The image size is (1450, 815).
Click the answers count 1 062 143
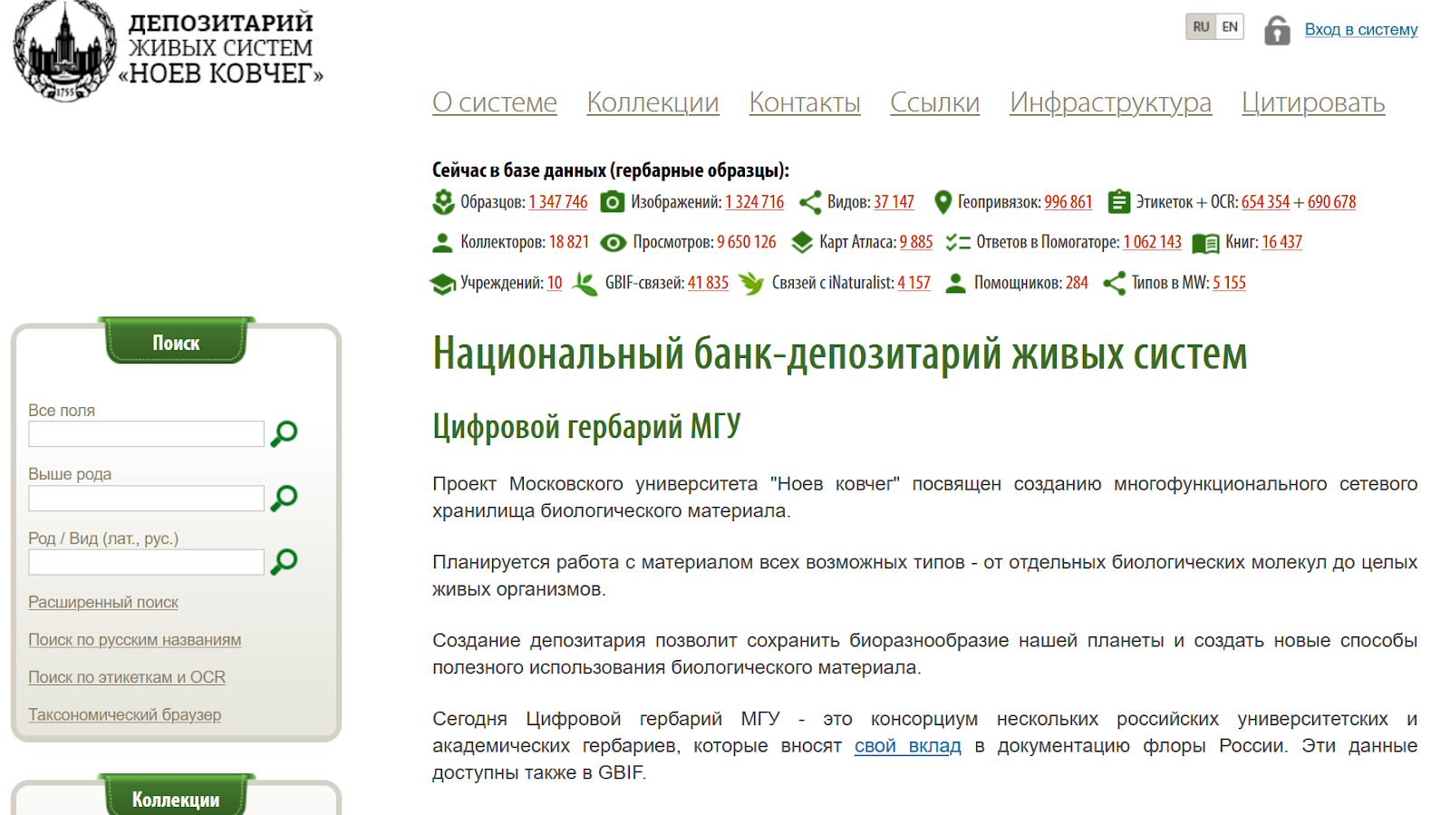[1153, 242]
